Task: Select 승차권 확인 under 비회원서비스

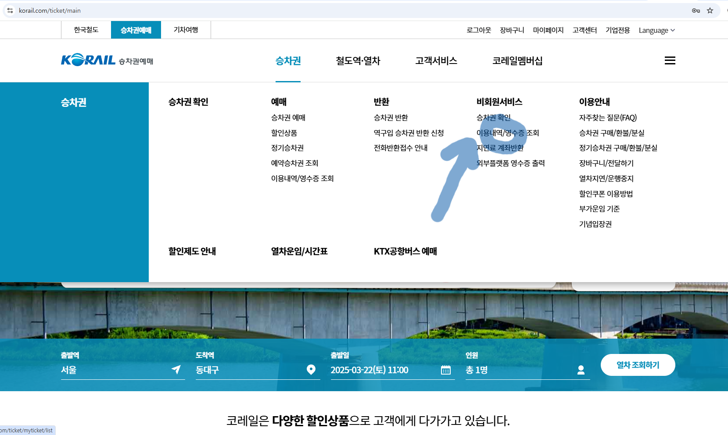Action: click(x=494, y=117)
